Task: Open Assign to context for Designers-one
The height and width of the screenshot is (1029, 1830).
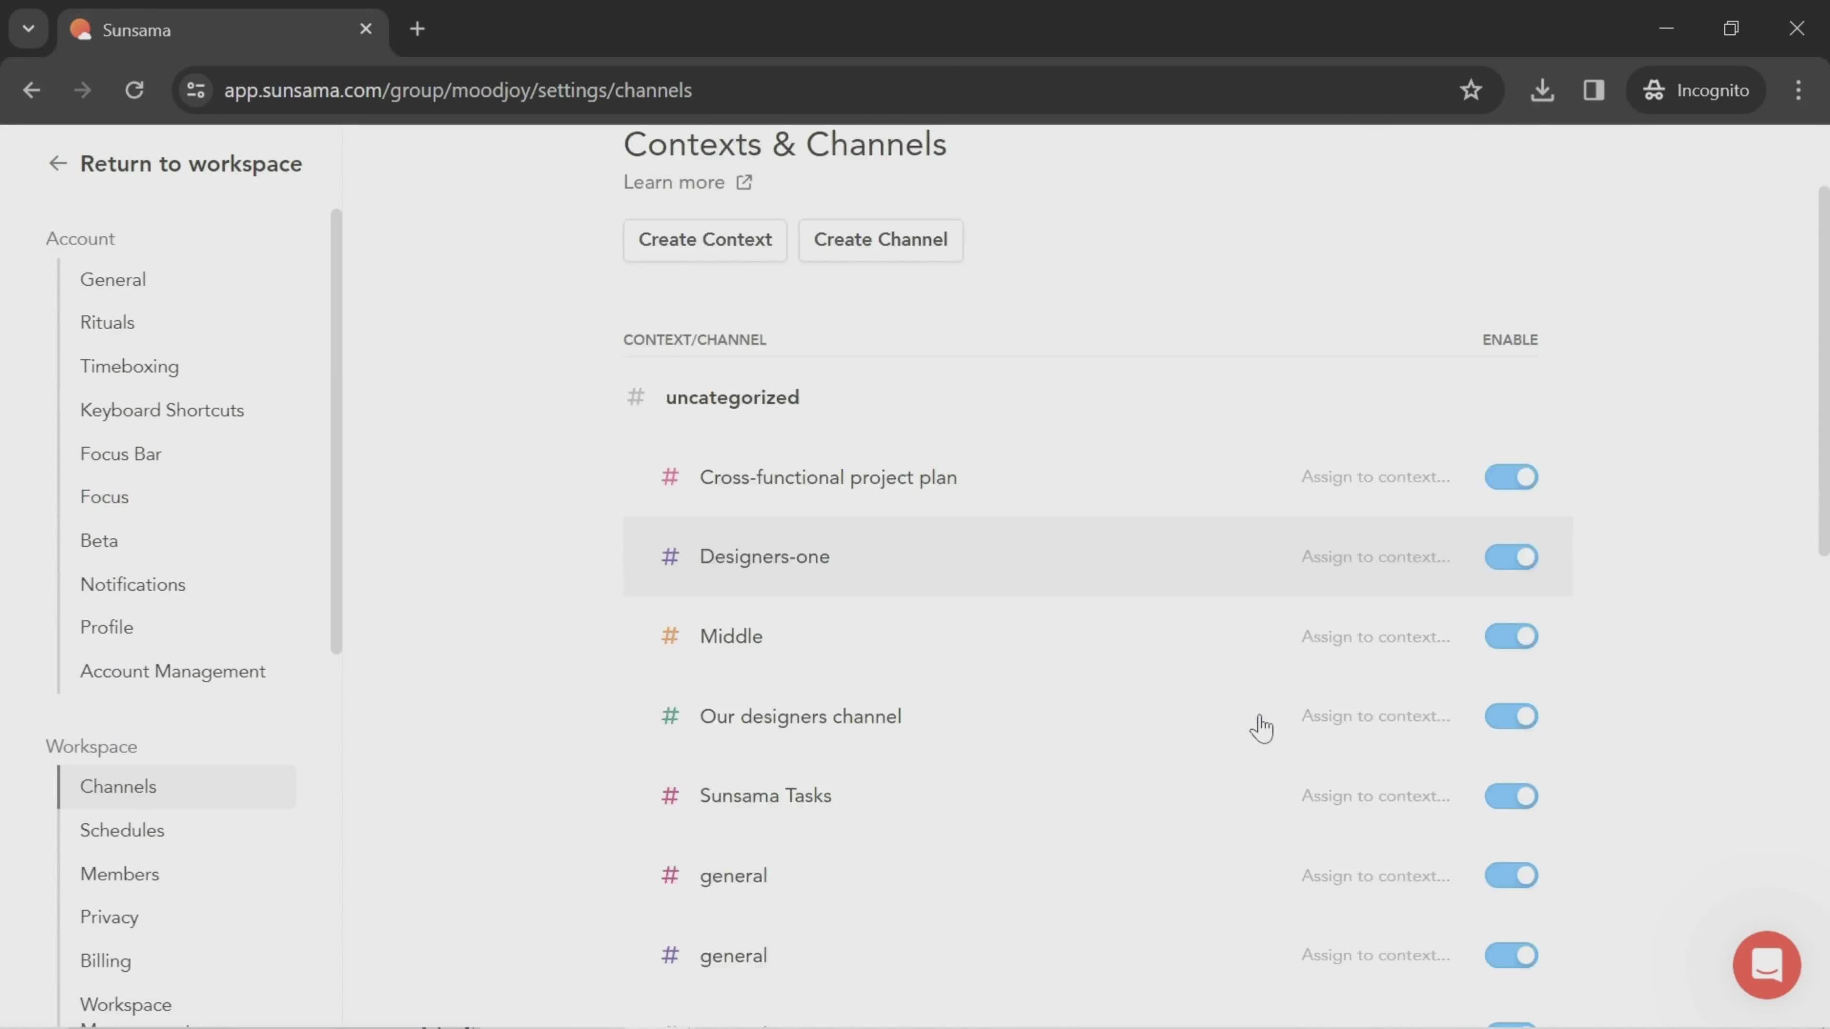Action: pos(1374,556)
